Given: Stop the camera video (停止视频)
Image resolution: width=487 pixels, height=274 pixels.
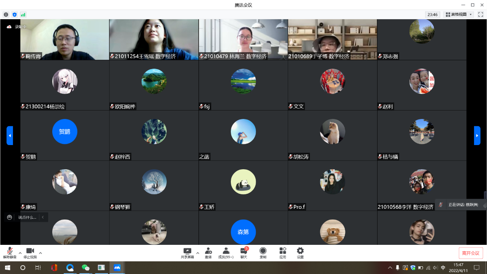Looking at the screenshot, I should coord(30,253).
